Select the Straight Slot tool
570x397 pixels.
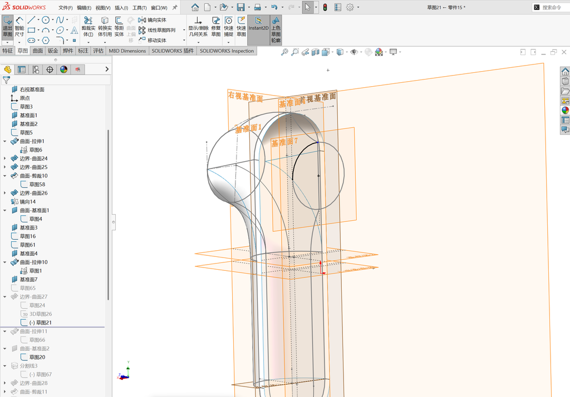coord(31,41)
